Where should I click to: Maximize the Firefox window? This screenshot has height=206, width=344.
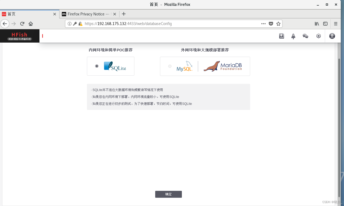point(327,5)
